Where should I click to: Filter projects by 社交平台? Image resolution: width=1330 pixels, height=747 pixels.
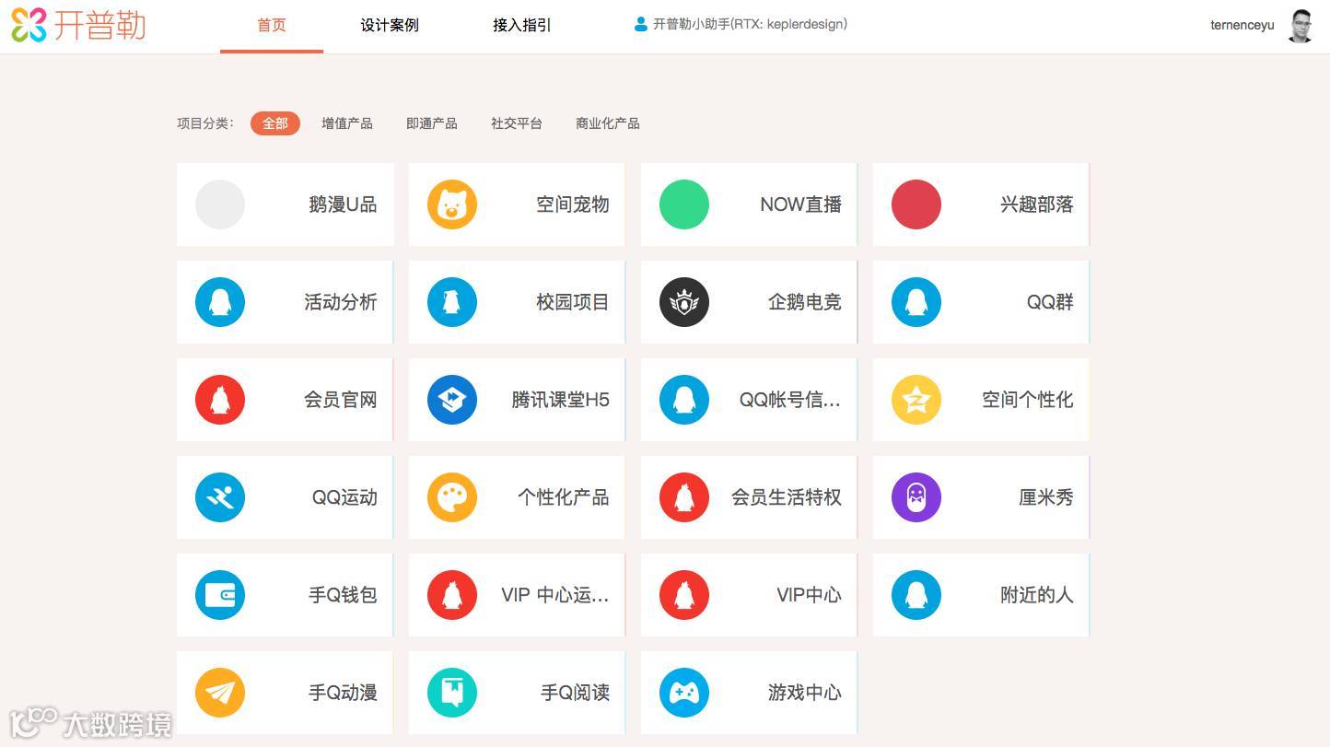coord(517,123)
